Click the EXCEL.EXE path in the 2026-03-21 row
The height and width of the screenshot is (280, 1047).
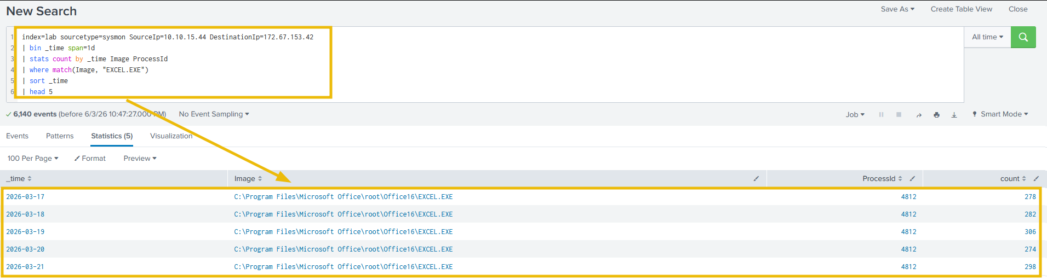click(x=344, y=267)
